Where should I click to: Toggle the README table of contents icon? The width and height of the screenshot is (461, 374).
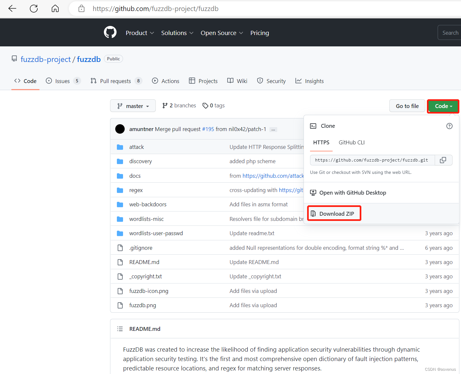click(120, 329)
